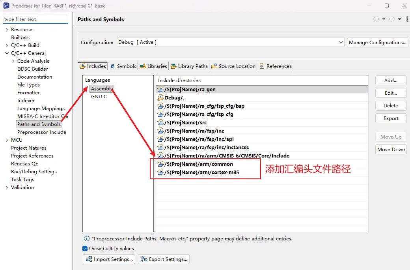
Task: Click the Move Down button
Action: point(391,149)
